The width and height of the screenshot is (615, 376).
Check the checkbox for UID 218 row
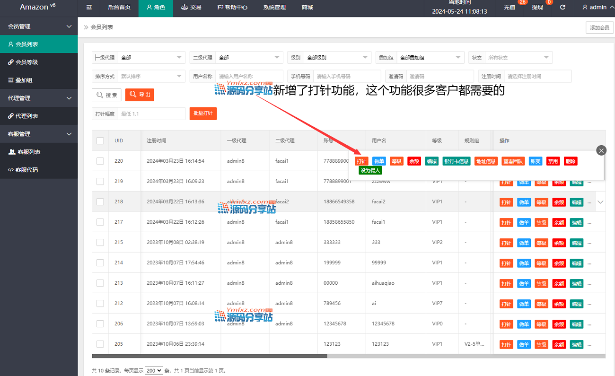pos(100,201)
